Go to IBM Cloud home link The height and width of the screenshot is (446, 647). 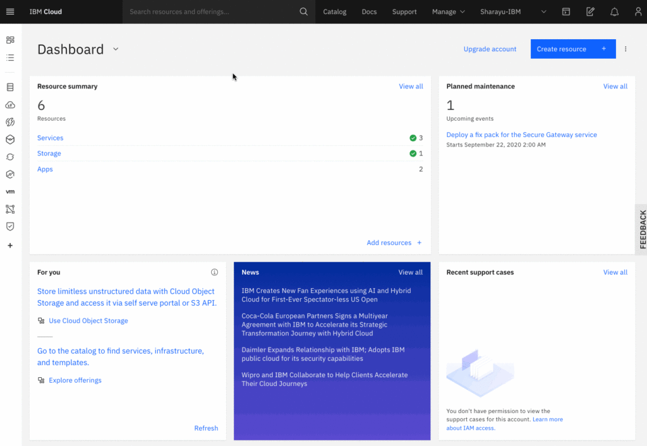click(45, 11)
